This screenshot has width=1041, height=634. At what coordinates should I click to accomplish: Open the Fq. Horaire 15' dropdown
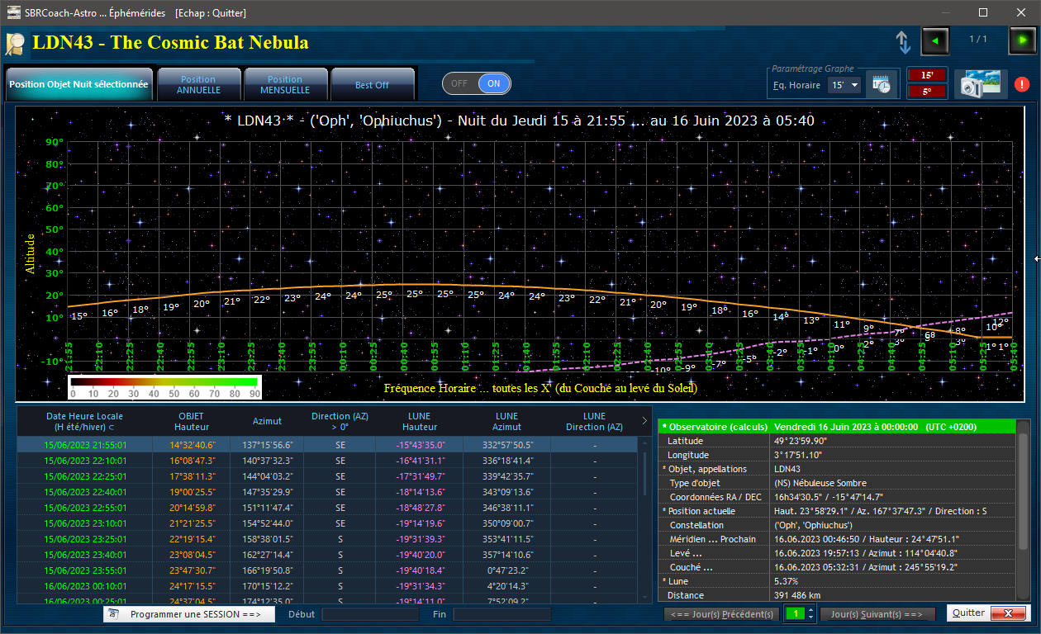(x=844, y=85)
